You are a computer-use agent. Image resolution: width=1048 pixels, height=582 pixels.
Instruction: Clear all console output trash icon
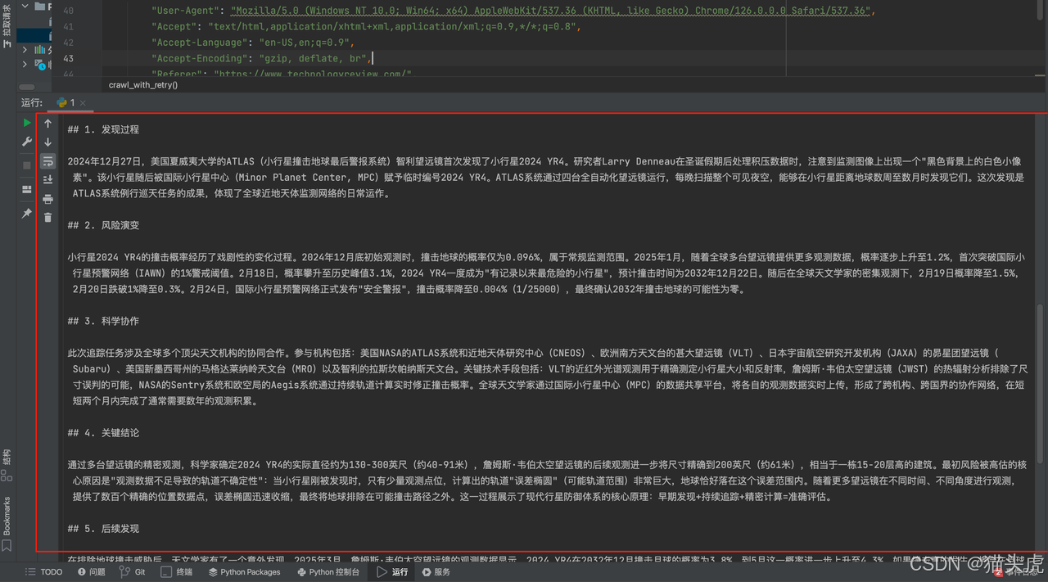pos(48,218)
